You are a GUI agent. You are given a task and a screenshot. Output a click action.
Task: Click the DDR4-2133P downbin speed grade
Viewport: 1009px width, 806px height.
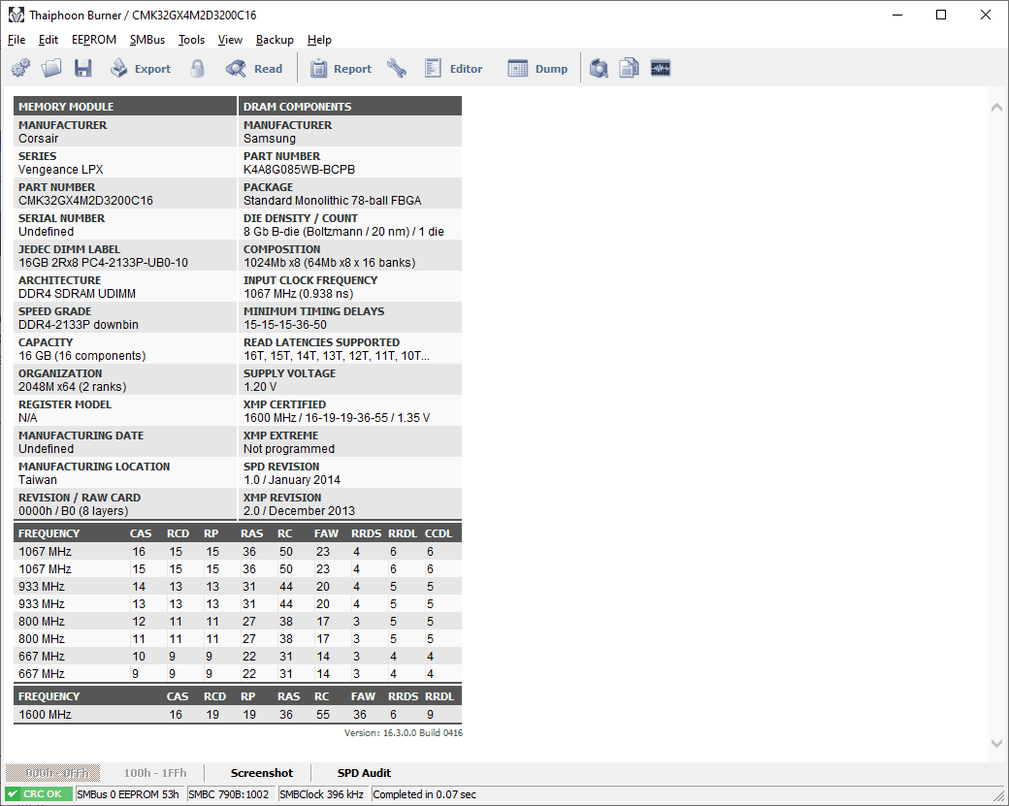click(79, 325)
